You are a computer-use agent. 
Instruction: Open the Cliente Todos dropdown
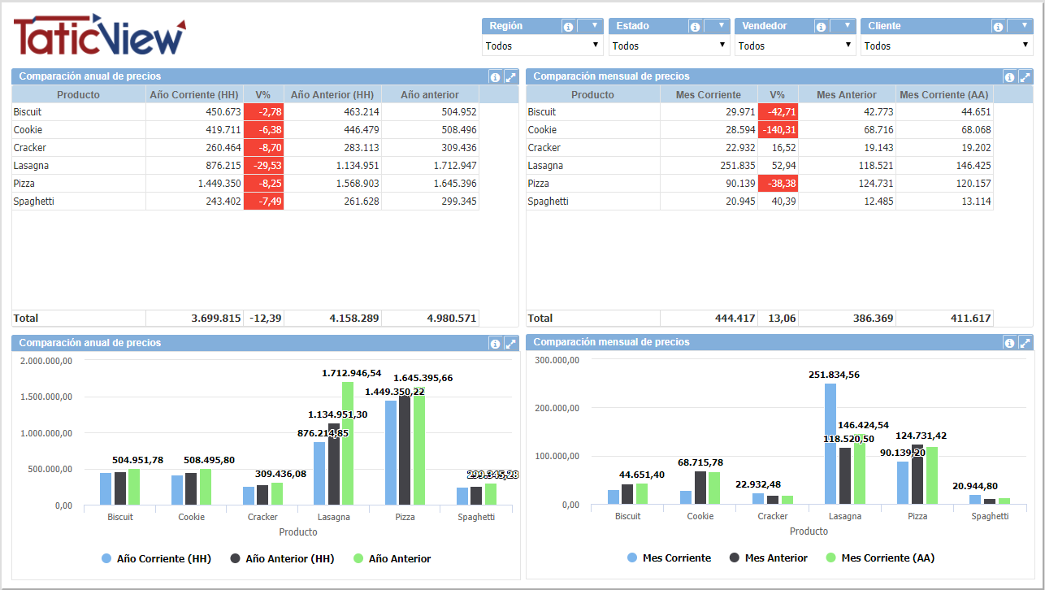point(946,46)
